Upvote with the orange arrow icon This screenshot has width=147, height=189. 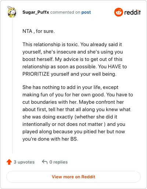[x=9, y=162]
